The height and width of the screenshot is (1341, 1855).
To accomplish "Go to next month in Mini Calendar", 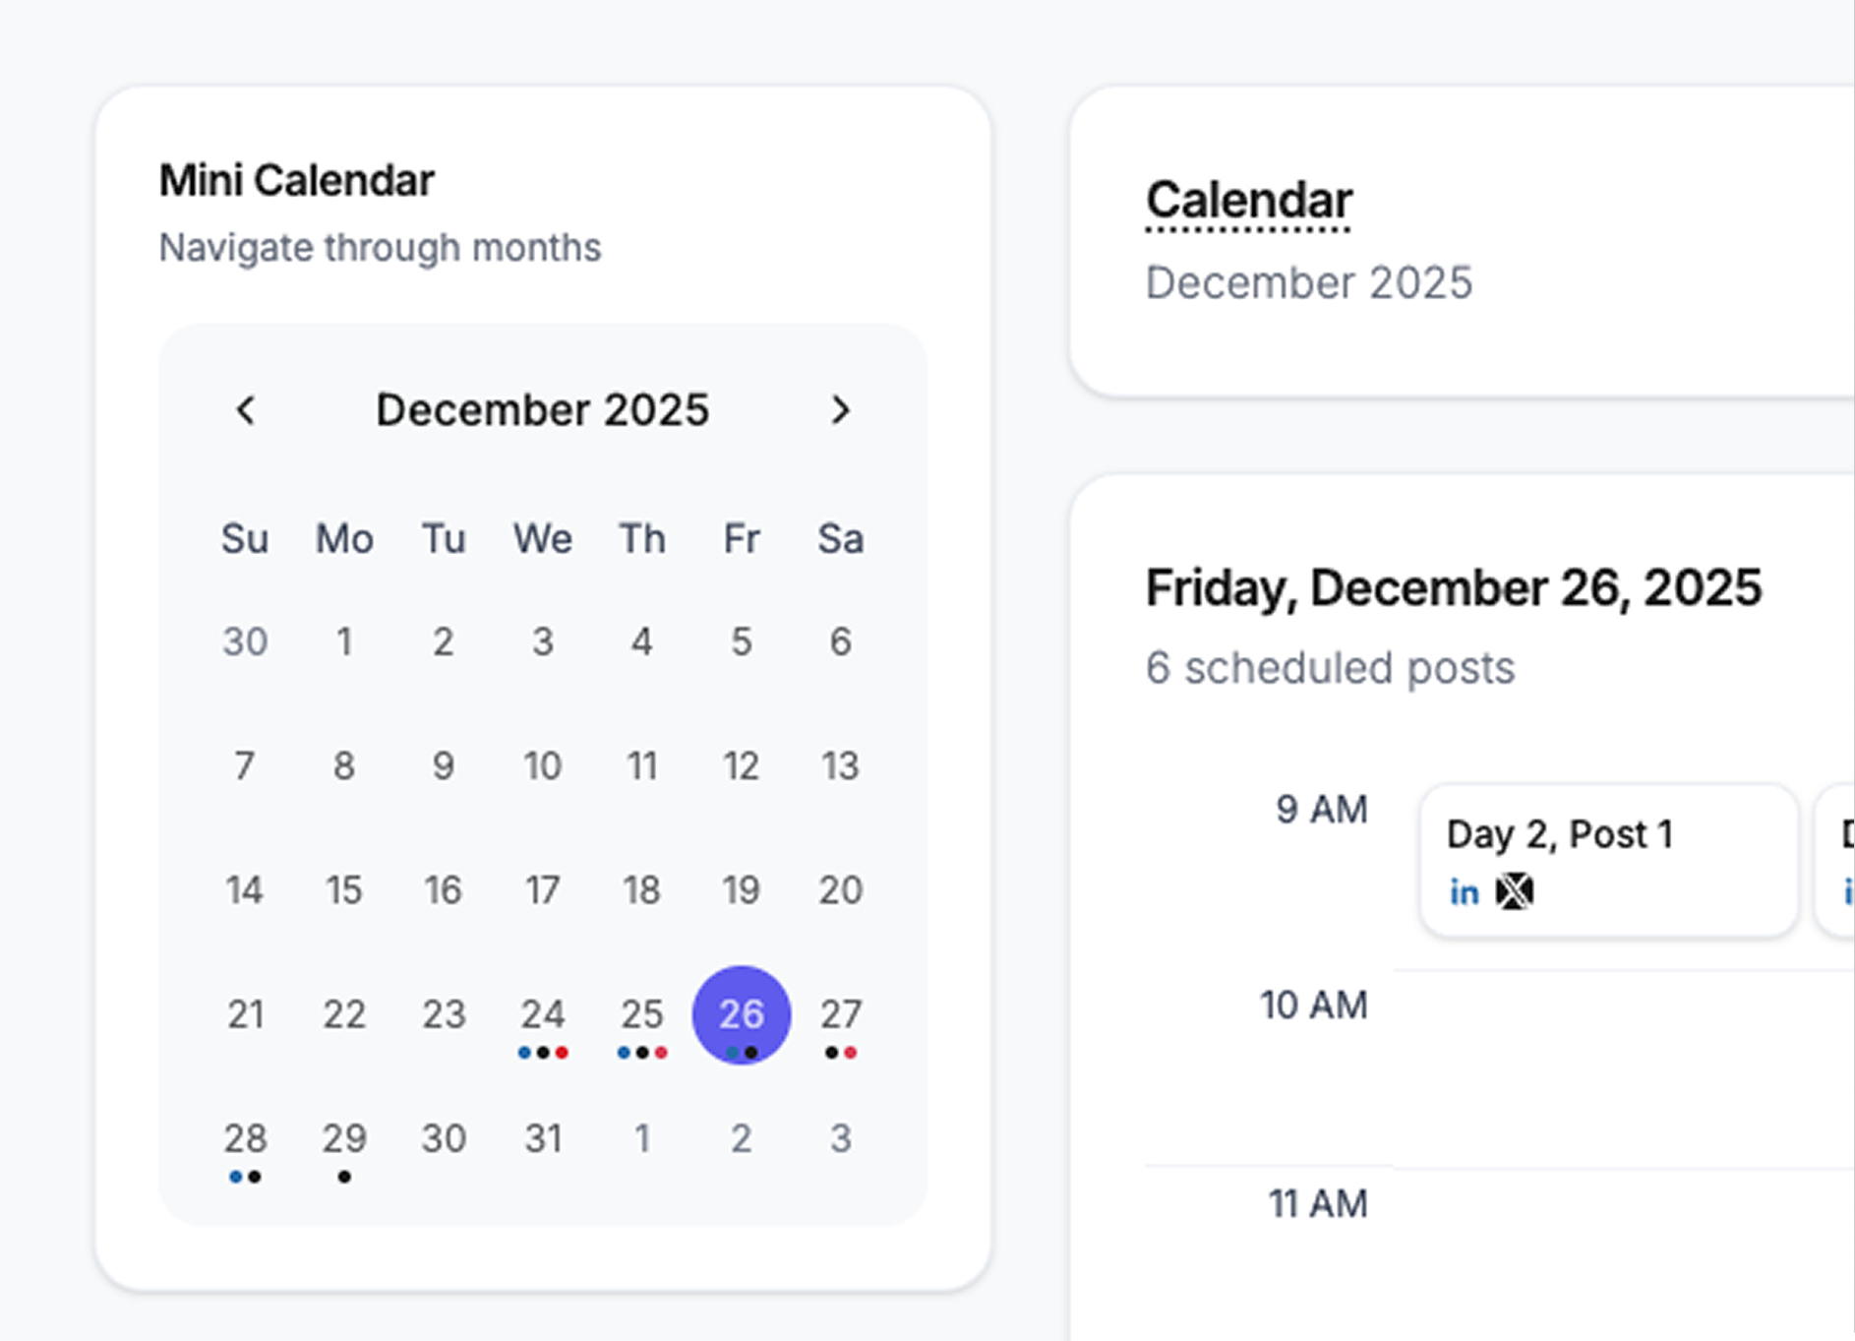I will click(840, 410).
